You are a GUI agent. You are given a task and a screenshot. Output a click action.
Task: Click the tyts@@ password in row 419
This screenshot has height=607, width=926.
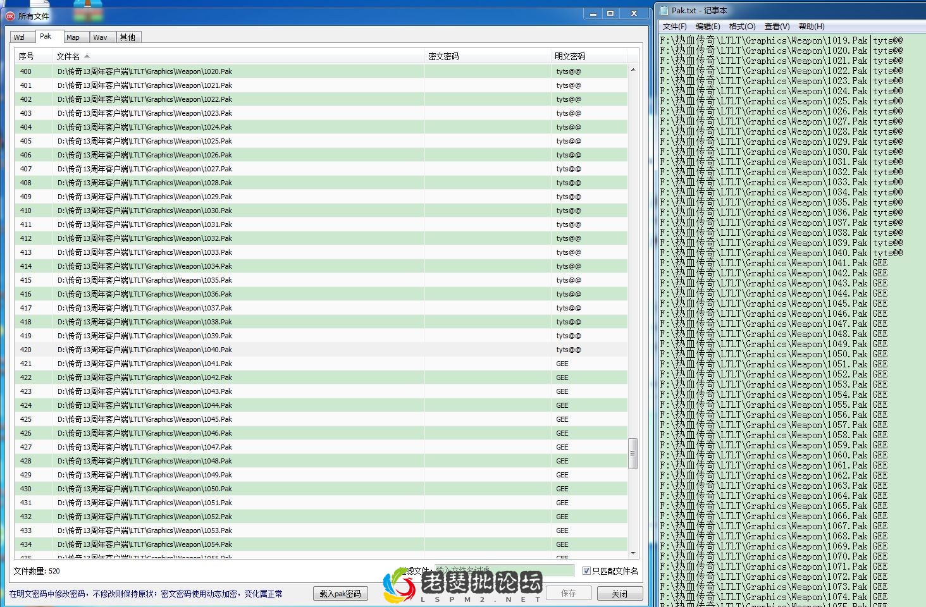(x=569, y=336)
